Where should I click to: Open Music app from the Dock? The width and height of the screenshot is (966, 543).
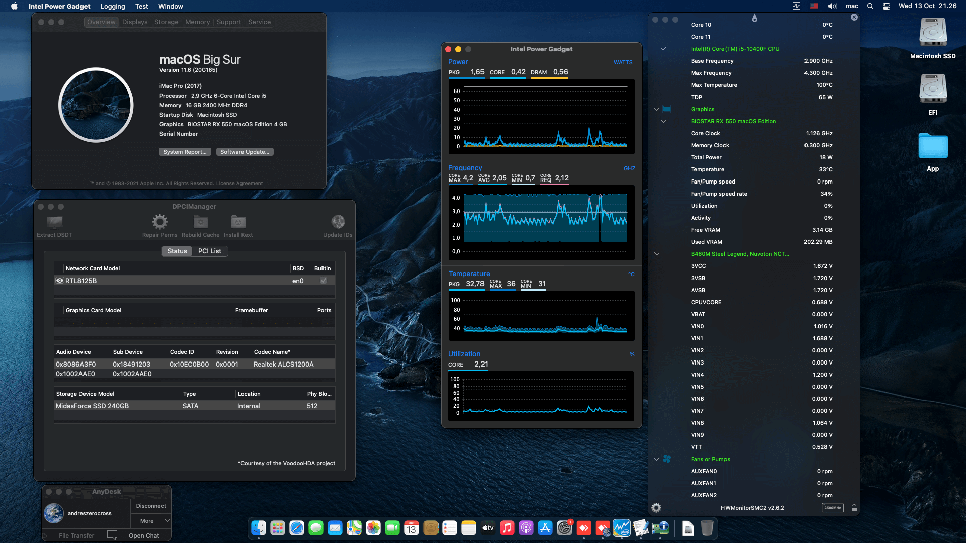pyautogui.click(x=507, y=528)
